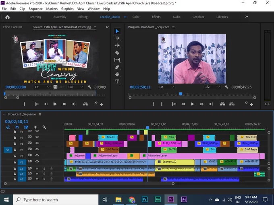Viewport: 274px width, 205px height.
Task: Open After Effects from taskbar
Action: click(x=184, y=199)
